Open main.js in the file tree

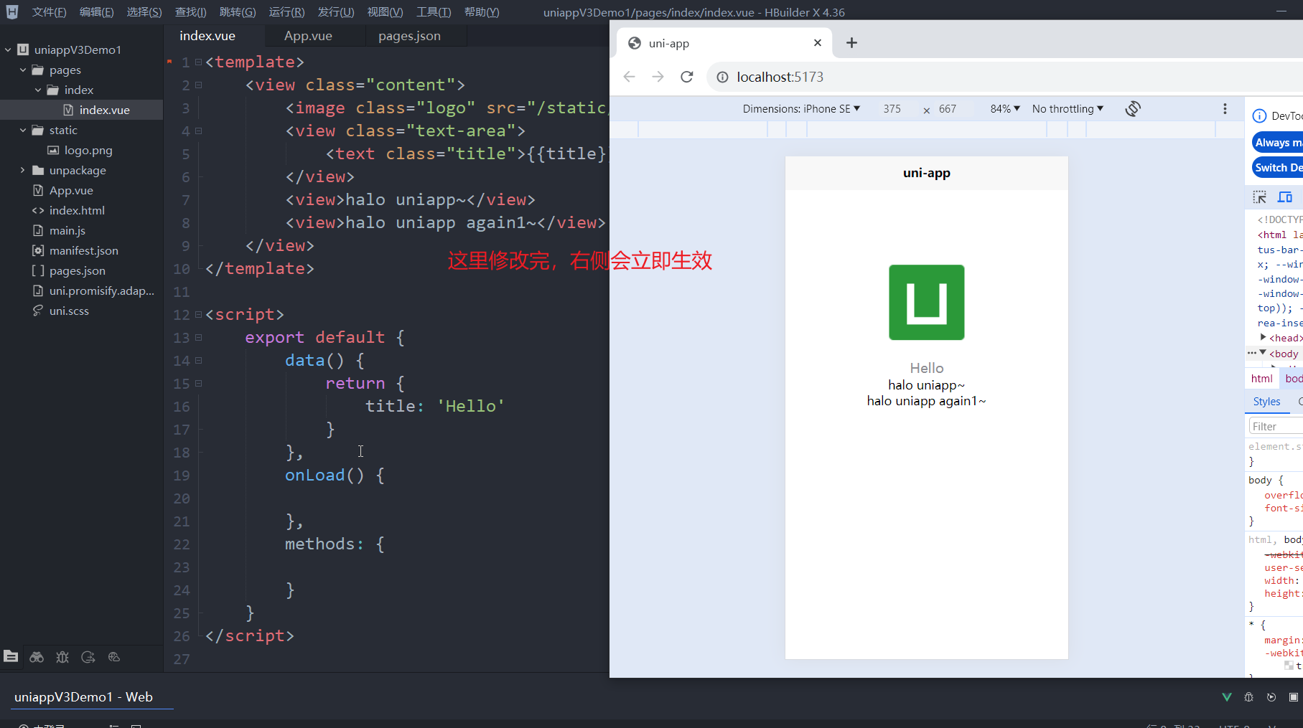67,230
